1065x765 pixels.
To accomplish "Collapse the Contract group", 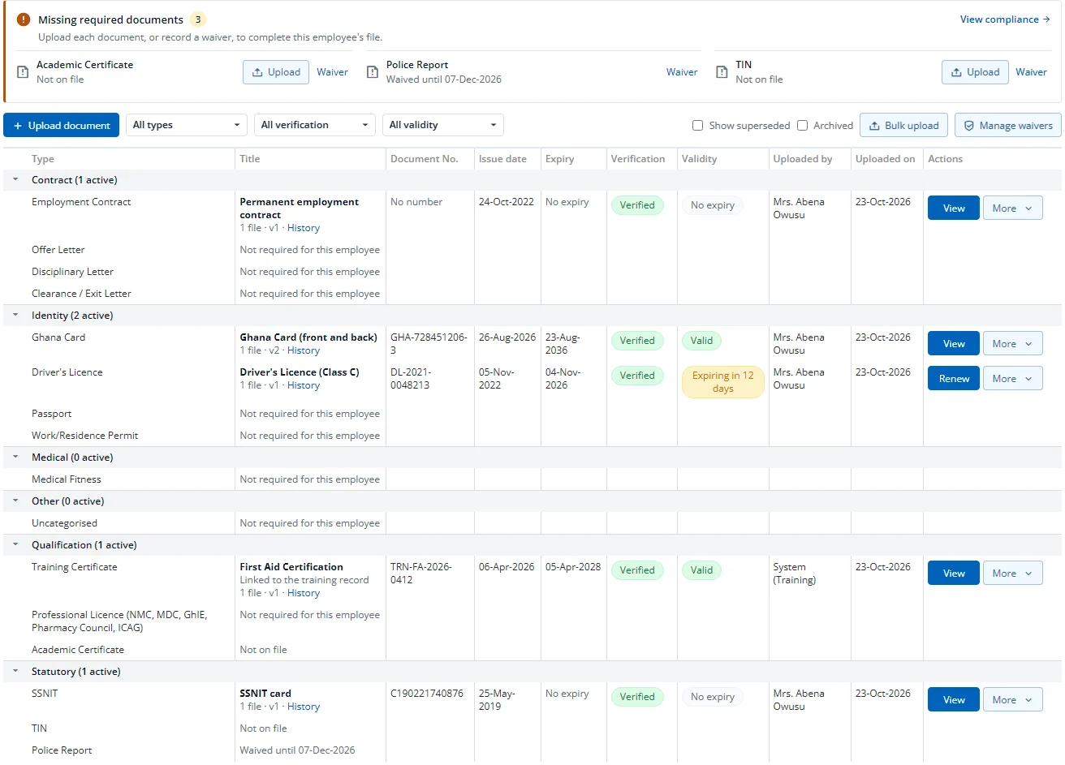I will coord(15,180).
